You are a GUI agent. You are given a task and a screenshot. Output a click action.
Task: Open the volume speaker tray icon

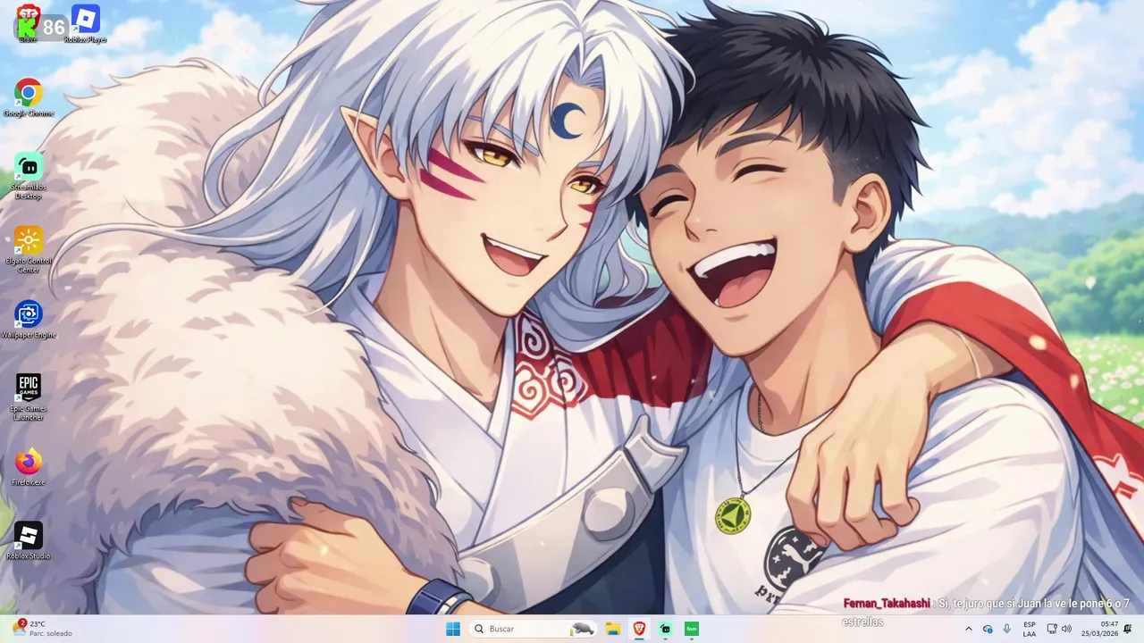[x=1066, y=629]
